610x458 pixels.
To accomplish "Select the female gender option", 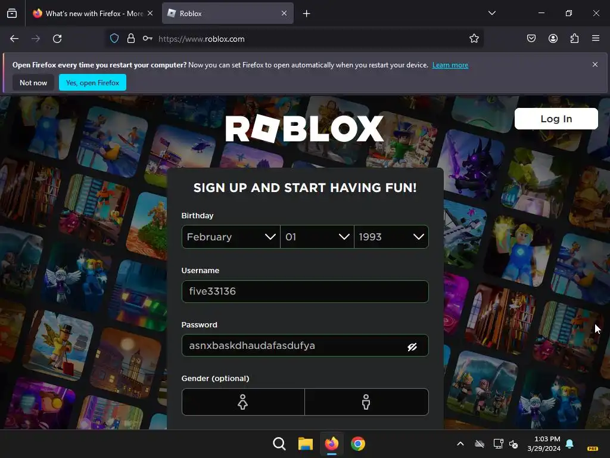I will pos(243,402).
